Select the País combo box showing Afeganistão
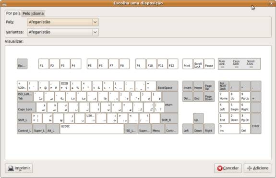 click(63, 22)
